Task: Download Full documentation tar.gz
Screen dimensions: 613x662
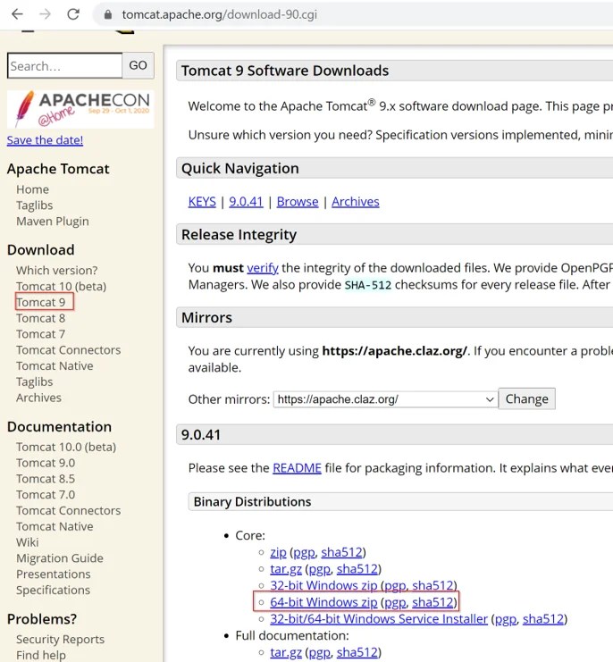Action: pyautogui.click(x=286, y=652)
